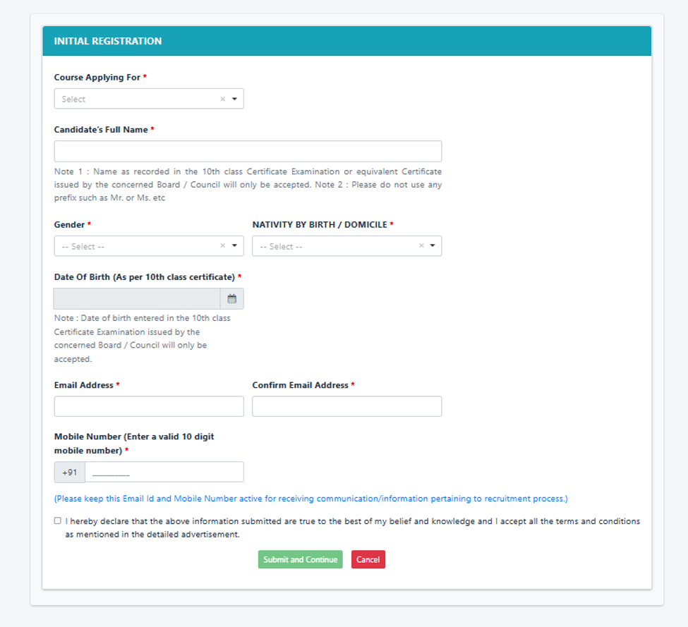Tick the declaration checkbox
This screenshot has height=627, width=688.
coord(57,521)
